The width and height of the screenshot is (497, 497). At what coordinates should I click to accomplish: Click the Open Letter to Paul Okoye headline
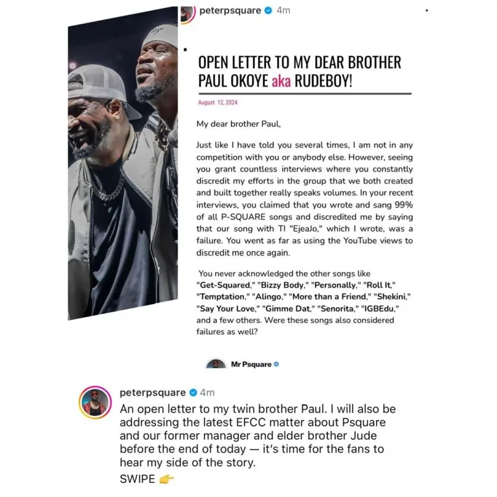pyautogui.click(x=300, y=71)
